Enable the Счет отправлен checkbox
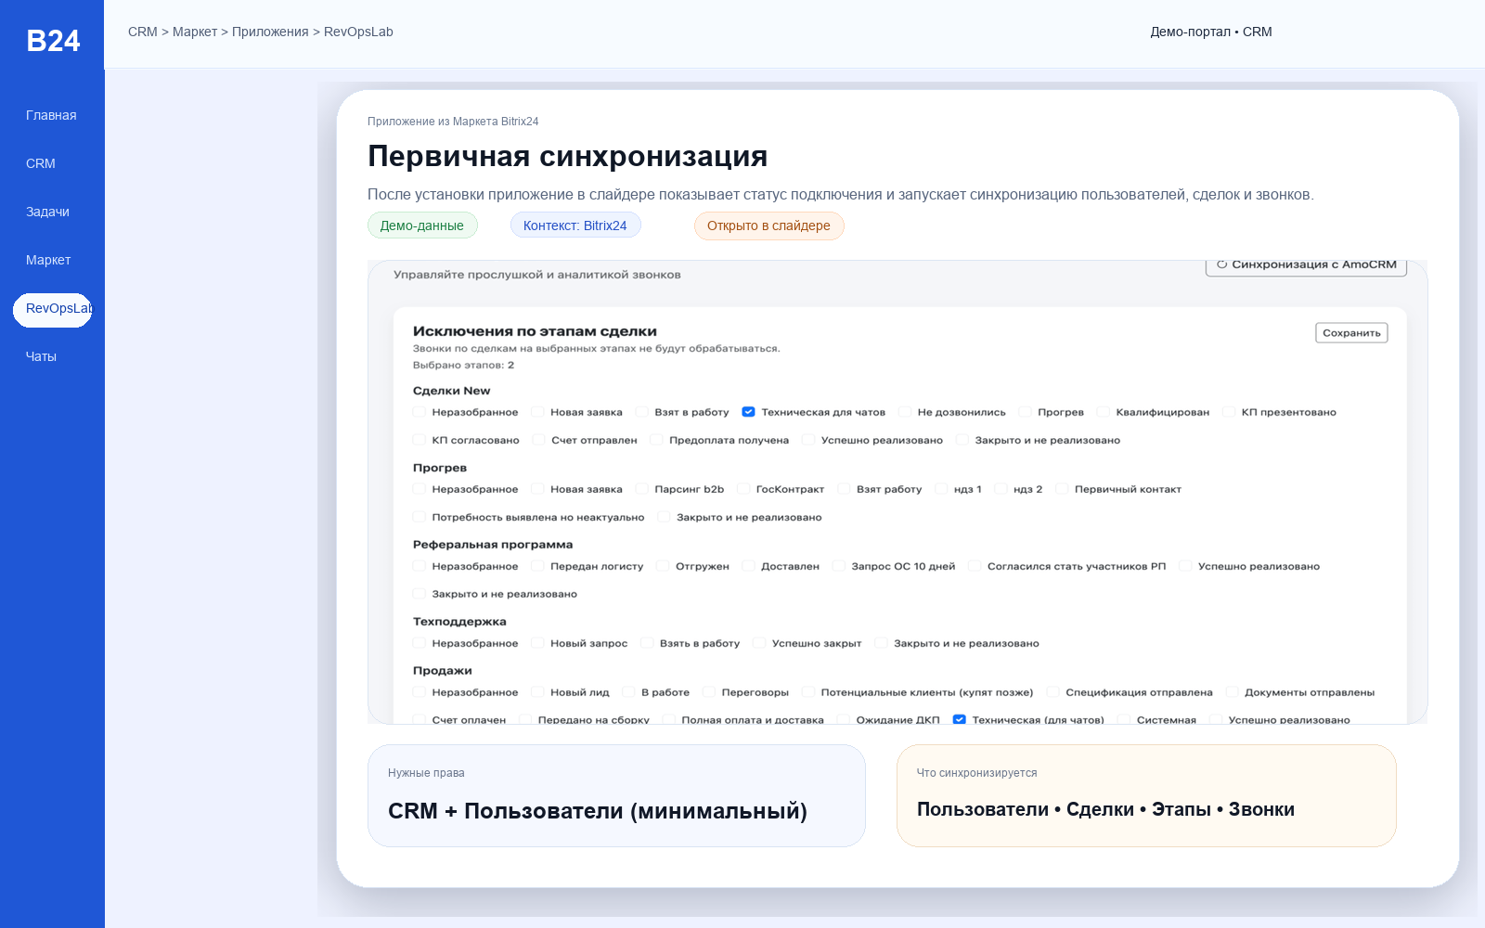The image size is (1485, 928). pos(538,440)
